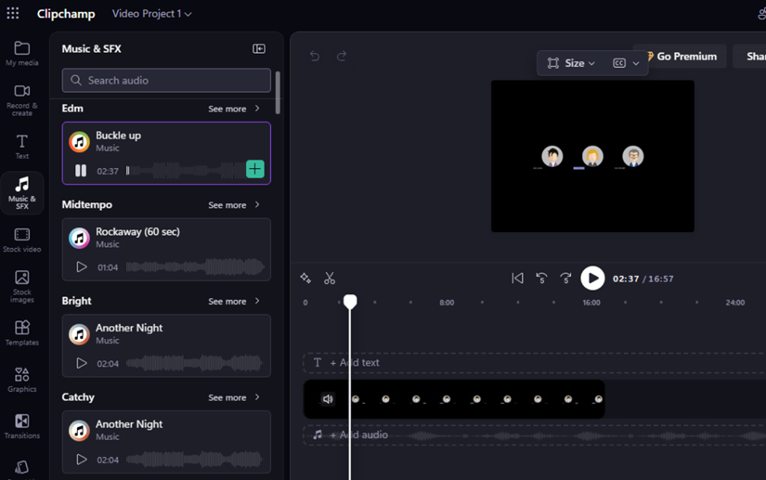This screenshot has width=766, height=480.
Task: Open the Transitions sidebar icon
Action: tap(22, 426)
